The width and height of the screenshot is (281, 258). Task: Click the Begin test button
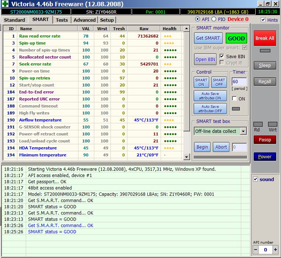tap(202, 147)
